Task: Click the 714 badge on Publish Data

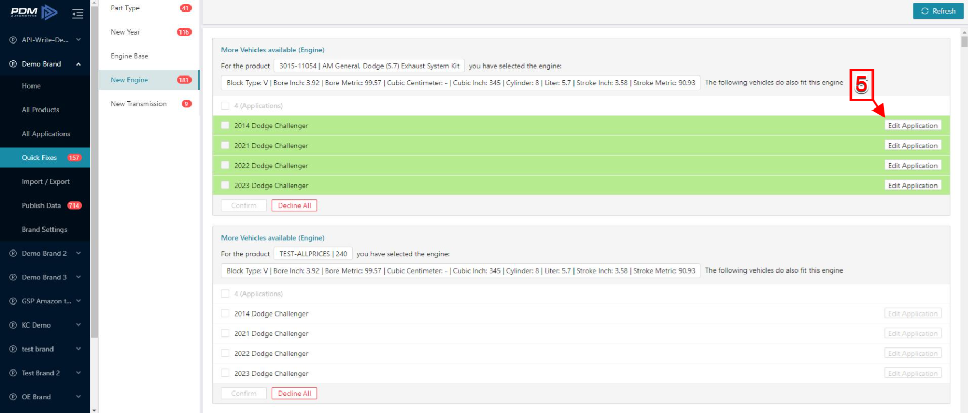Action: point(75,205)
